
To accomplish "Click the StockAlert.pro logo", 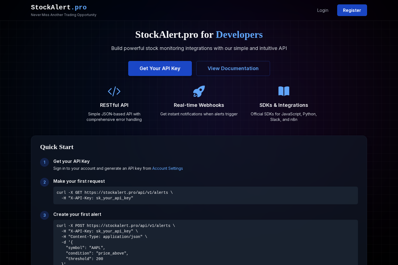I will 59,7.
